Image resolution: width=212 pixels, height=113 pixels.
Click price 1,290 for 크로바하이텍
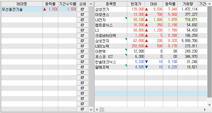tap(139, 36)
